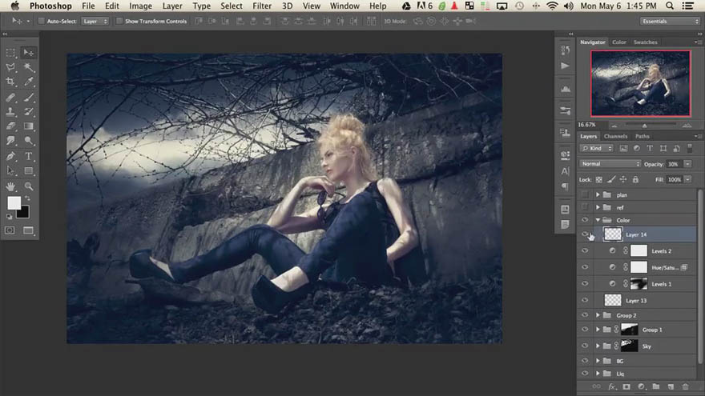Expand the ref group

click(x=598, y=207)
